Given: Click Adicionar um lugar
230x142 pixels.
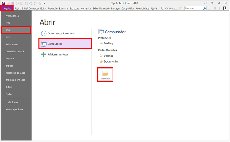Looking at the screenshot, I should click(65, 54).
